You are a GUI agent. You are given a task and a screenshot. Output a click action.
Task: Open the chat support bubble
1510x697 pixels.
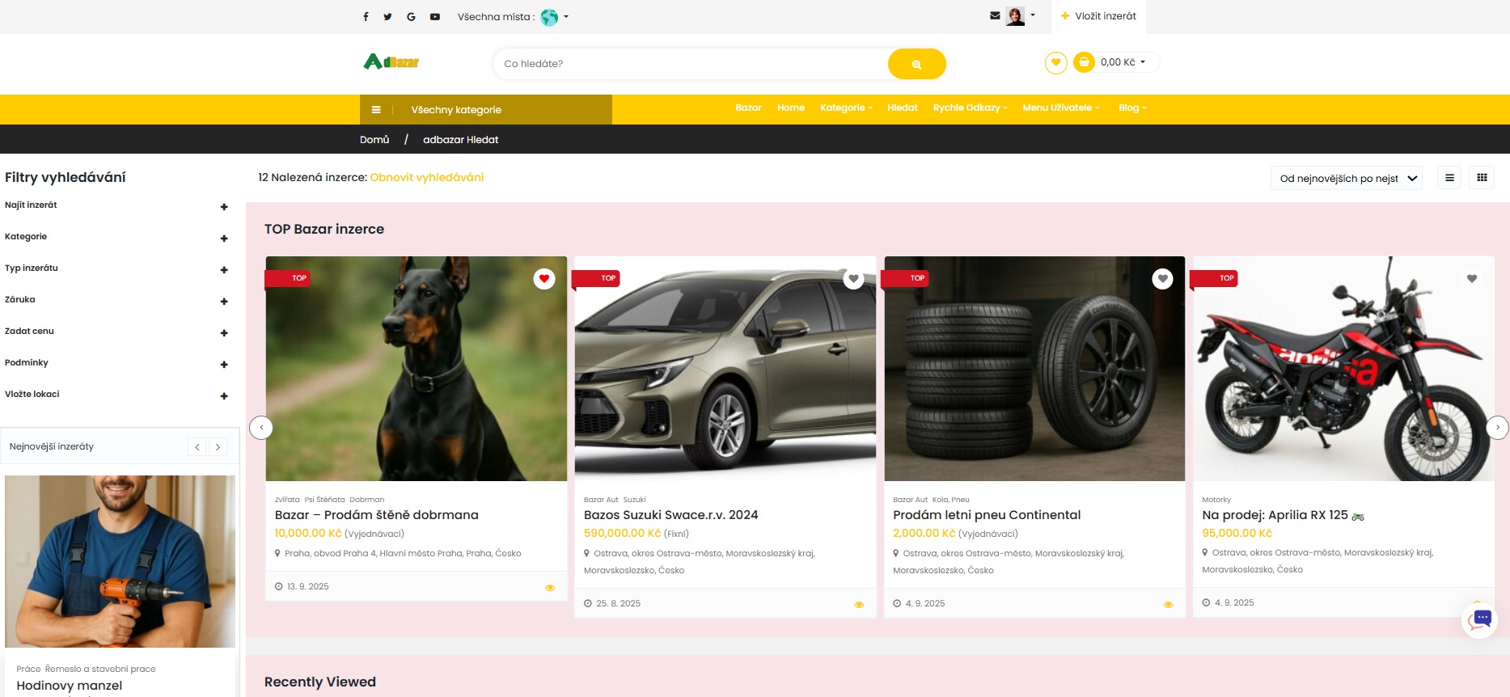[1481, 620]
